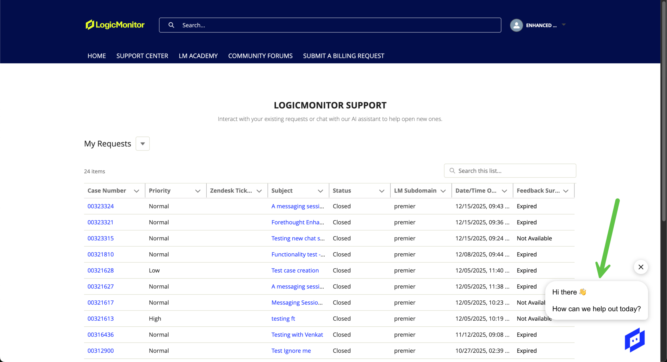
Task: Expand Zendesk Ticket column menu chevron
Action: tap(259, 191)
